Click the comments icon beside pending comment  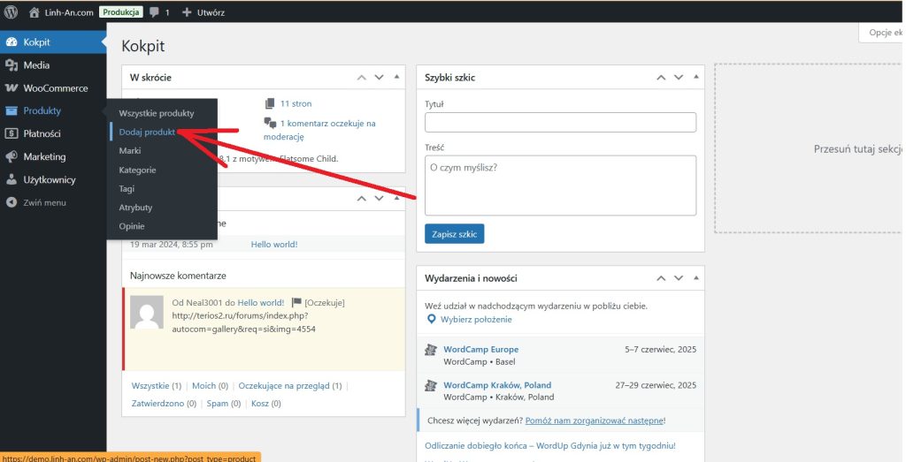point(270,123)
